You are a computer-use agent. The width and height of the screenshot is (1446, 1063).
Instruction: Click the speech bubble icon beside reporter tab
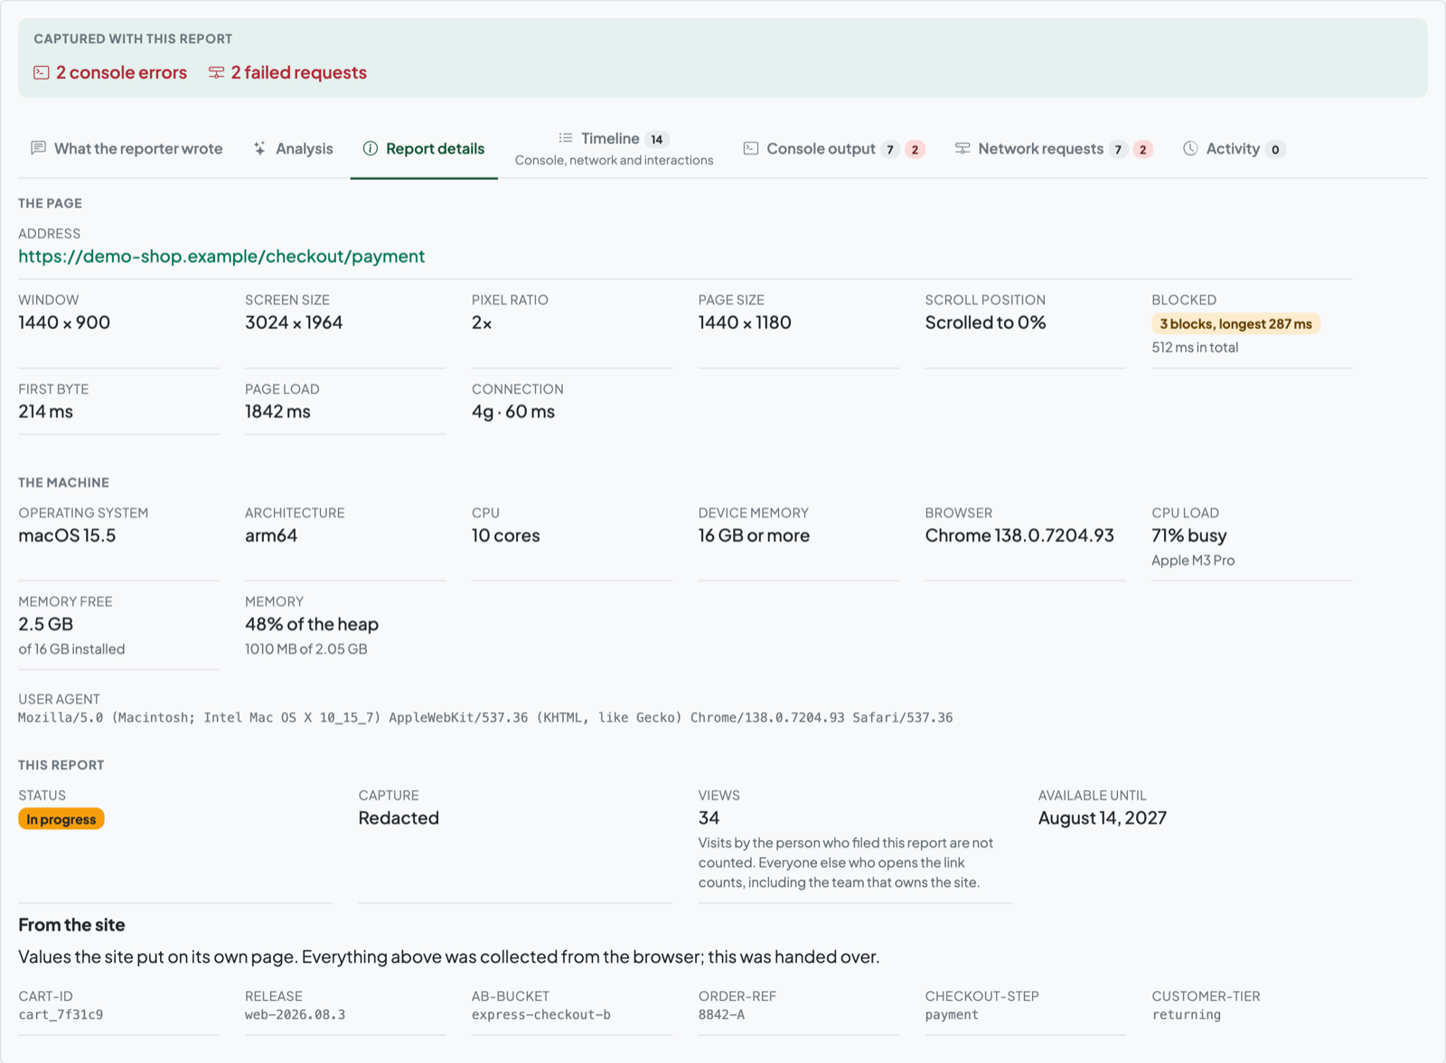click(38, 148)
